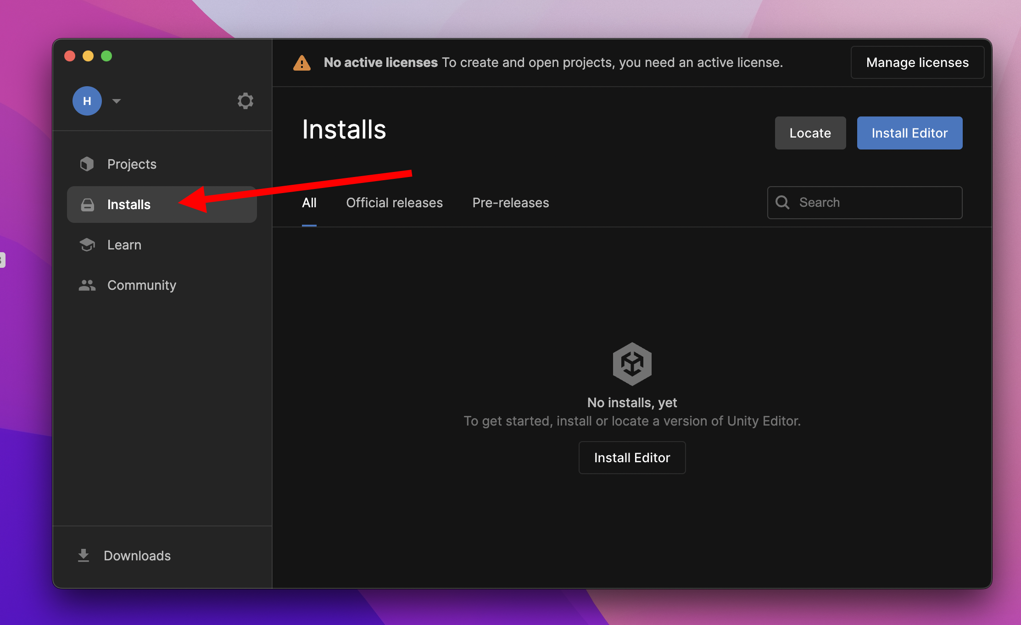Image resolution: width=1021 pixels, height=625 pixels.
Task: Expand the account dropdown arrow
Action: tap(117, 101)
